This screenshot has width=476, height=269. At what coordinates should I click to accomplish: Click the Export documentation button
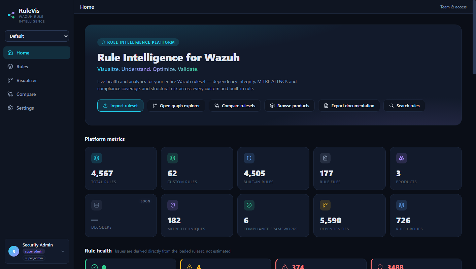(x=349, y=106)
